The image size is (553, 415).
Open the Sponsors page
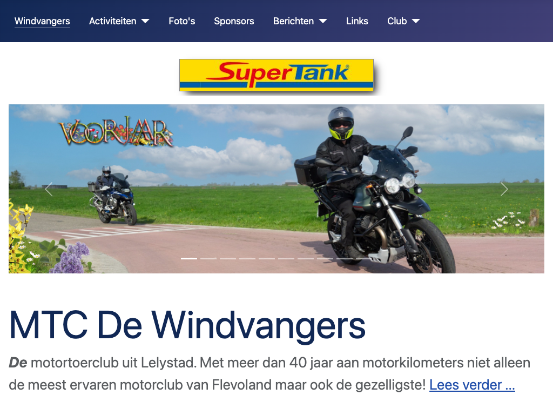pyautogui.click(x=234, y=21)
